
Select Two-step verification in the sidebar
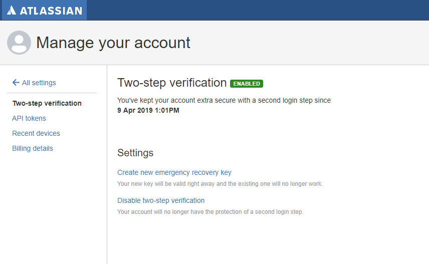[x=47, y=103]
